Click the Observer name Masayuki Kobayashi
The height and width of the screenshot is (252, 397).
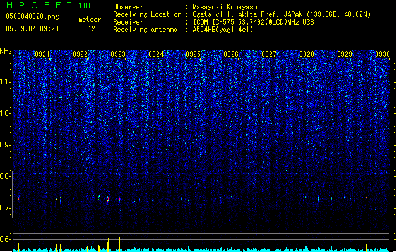click(227, 7)
